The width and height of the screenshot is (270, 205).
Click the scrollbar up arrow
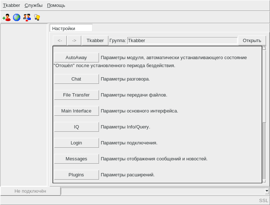pyautogui.click(x=264, y=48)
